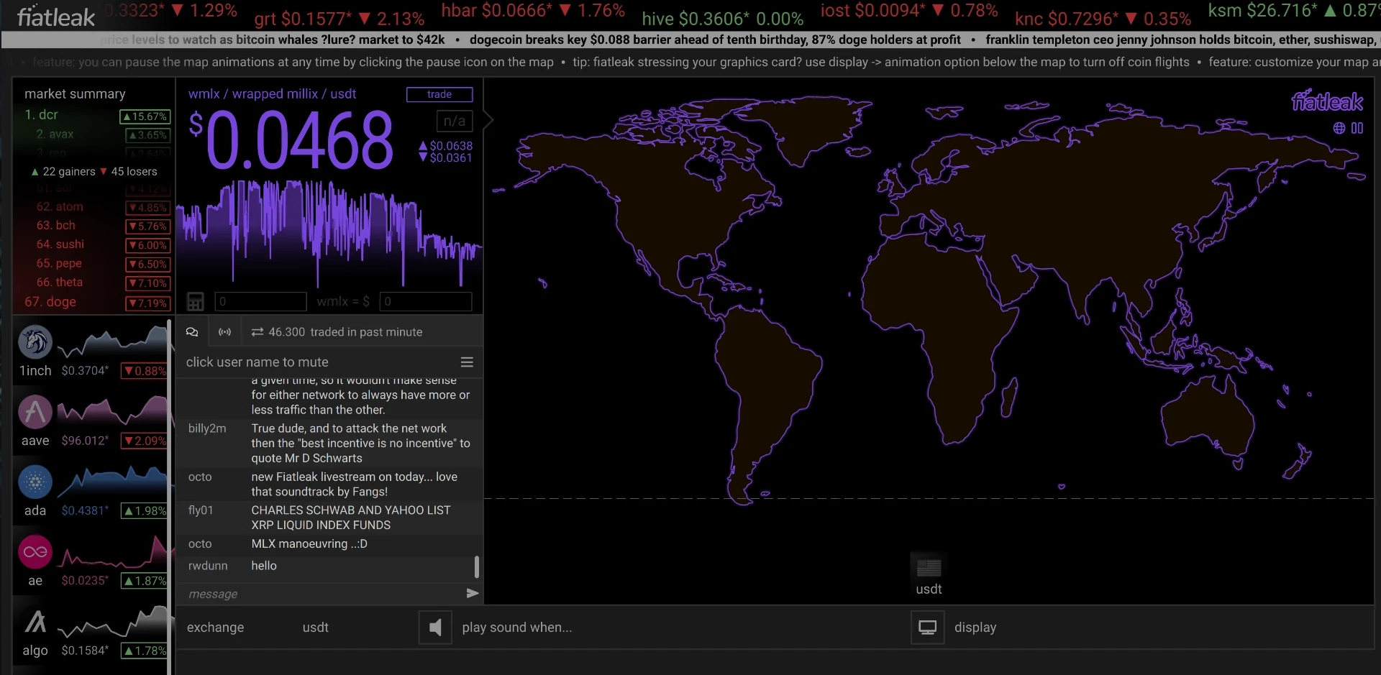Click user name billy2m to mute
The image size is (1381, 675).
[x=207, y=428]
